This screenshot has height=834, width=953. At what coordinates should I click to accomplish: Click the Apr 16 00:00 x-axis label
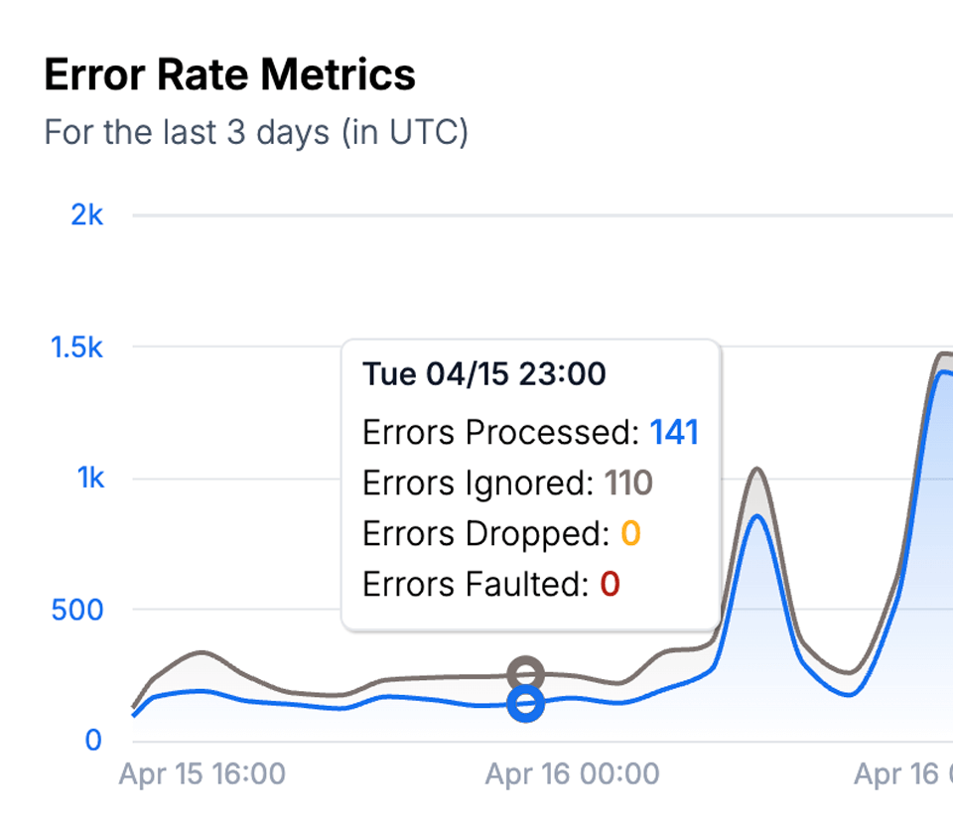coord(572,774)
